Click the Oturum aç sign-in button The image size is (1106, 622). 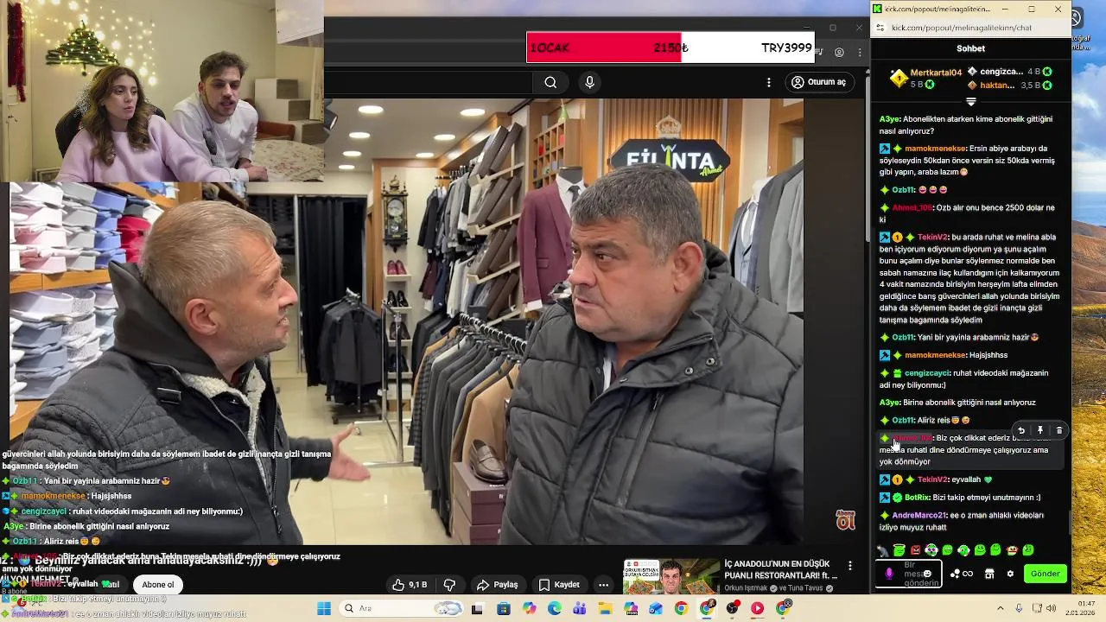click(x=819, y=82)
